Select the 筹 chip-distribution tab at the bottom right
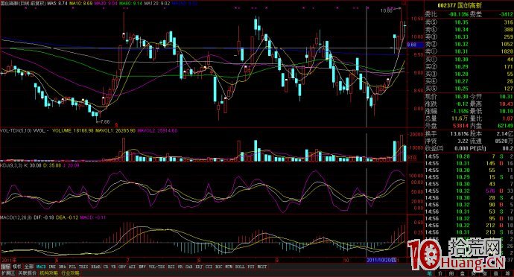This screenshot has height=277, width=514. [x=508, y=273]
